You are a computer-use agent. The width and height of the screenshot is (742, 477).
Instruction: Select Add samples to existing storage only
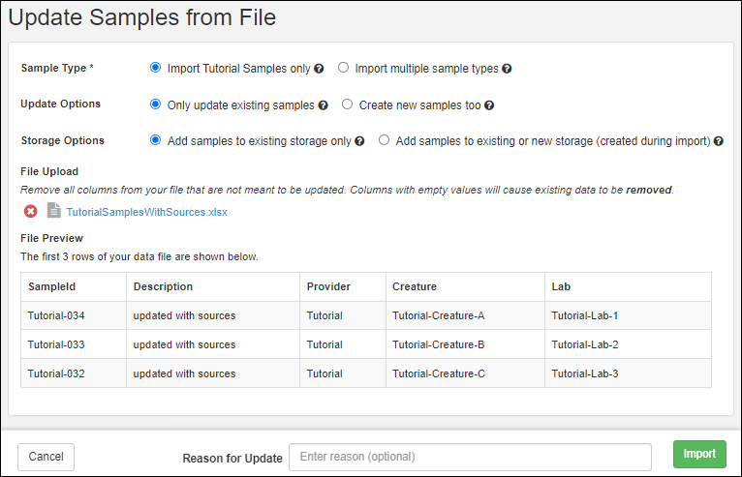click(x=155, y=140)
